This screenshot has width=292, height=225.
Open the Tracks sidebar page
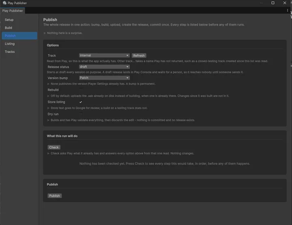point(19,52)
